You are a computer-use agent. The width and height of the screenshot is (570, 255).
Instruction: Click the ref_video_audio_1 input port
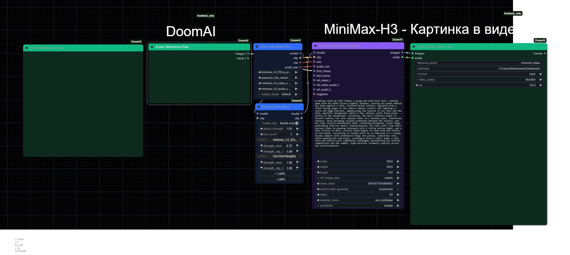(314, 85)
